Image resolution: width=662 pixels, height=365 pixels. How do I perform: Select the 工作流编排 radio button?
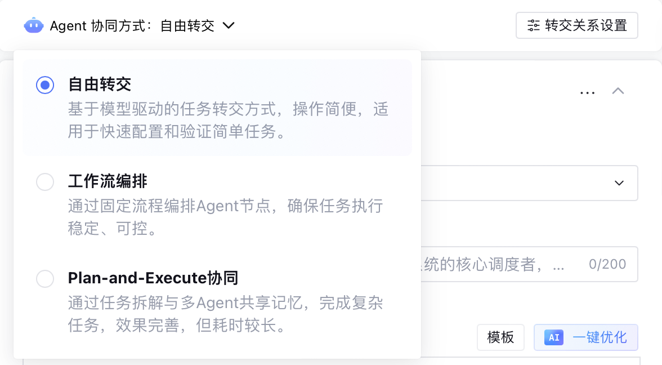[45, 181]
